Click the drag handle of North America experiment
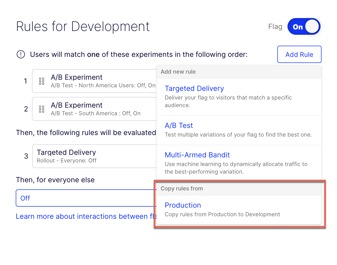This screenshot has width=337, height=265. coord(42,81)
